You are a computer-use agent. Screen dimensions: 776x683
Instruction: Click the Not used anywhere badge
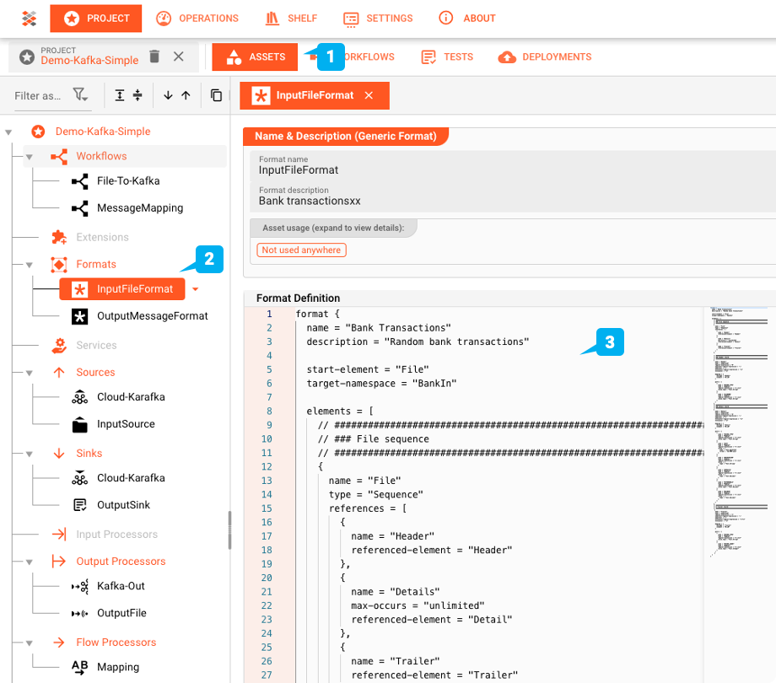coord(301,250)
